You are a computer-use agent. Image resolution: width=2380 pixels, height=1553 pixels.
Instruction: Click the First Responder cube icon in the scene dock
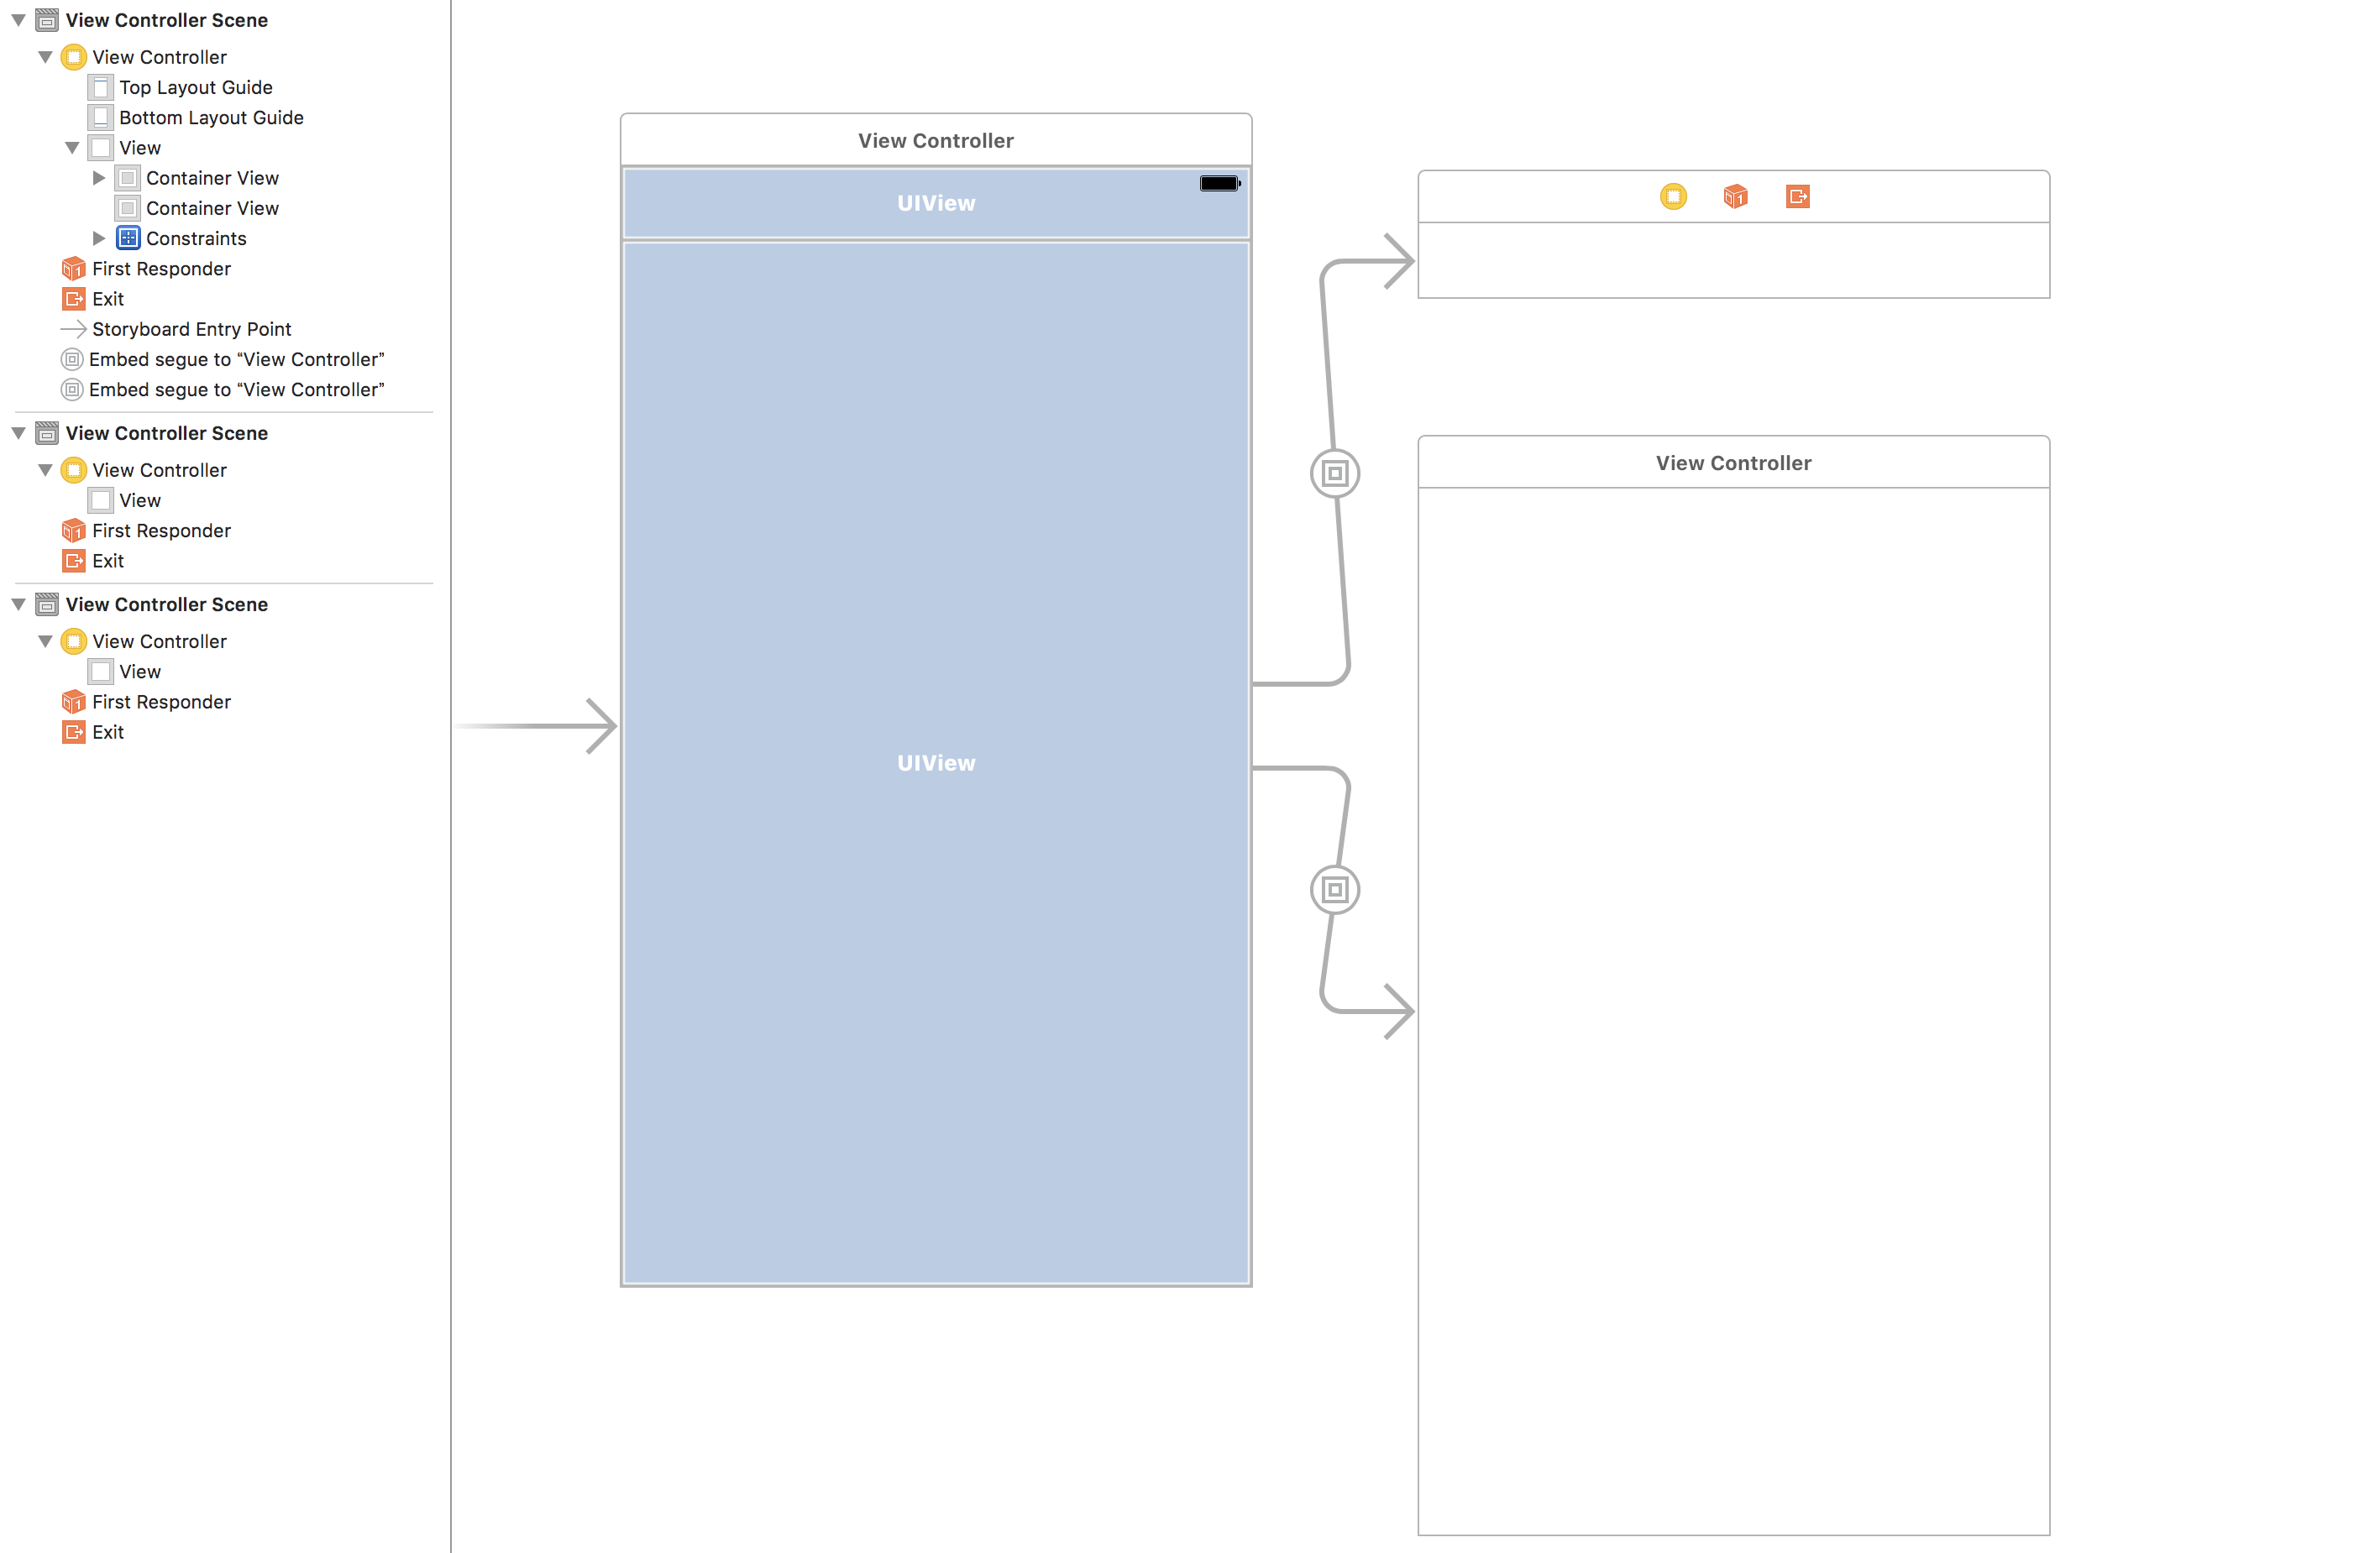coord(1735,197)
